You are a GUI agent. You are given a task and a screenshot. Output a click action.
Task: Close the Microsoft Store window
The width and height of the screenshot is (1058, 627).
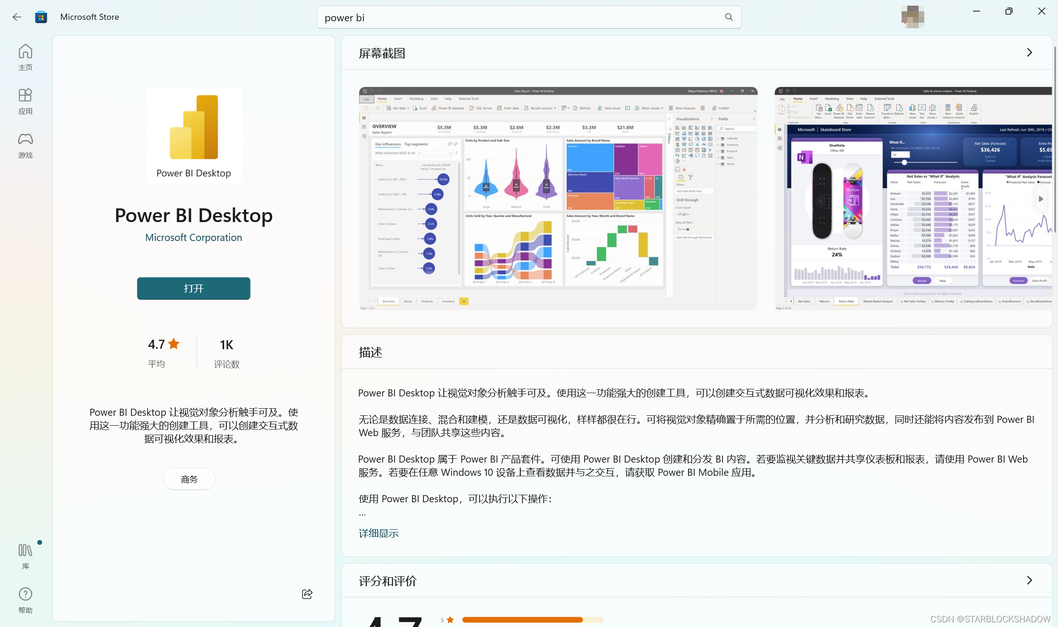click(x=1041, y=11)
